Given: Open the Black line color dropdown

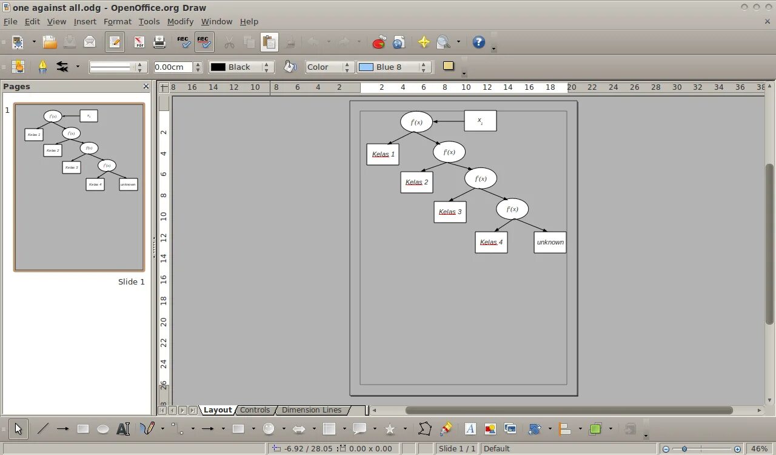Looking at the screenshot, I should coord(241,67).
